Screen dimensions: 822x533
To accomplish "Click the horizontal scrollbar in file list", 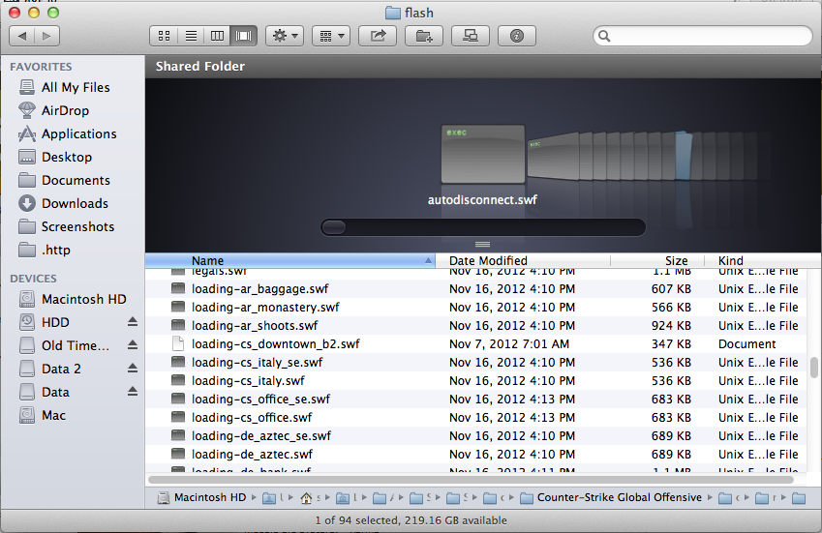I will pyautogui.click(x=471, y=480).
